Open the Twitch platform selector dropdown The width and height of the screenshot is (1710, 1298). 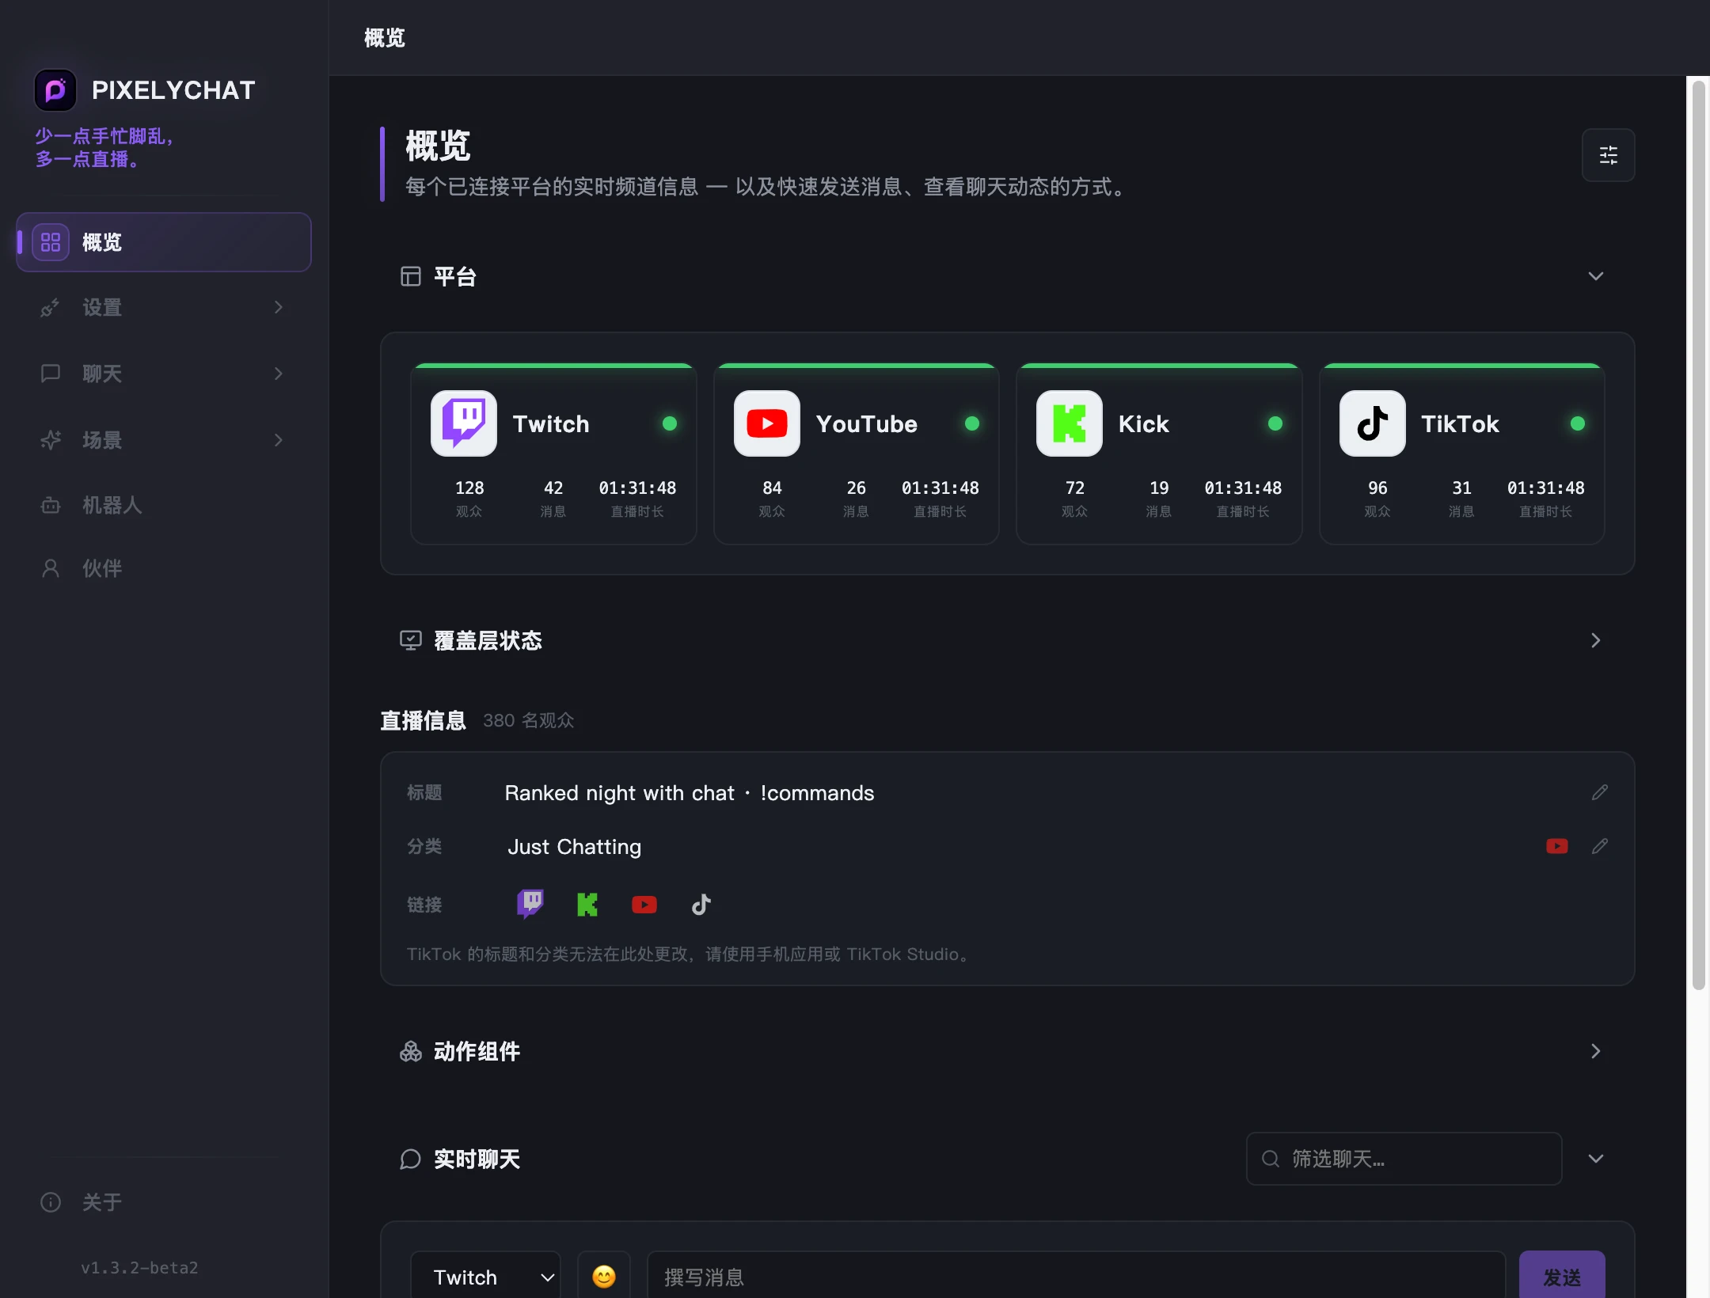click(485, 1276)
